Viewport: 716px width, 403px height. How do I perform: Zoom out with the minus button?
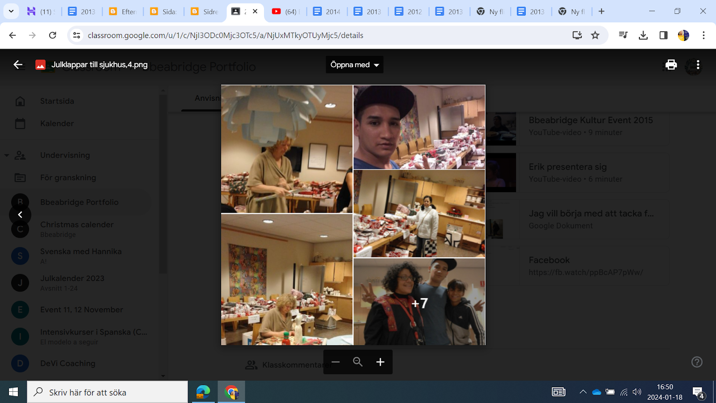pyautogui.click(x=336, y=362)
